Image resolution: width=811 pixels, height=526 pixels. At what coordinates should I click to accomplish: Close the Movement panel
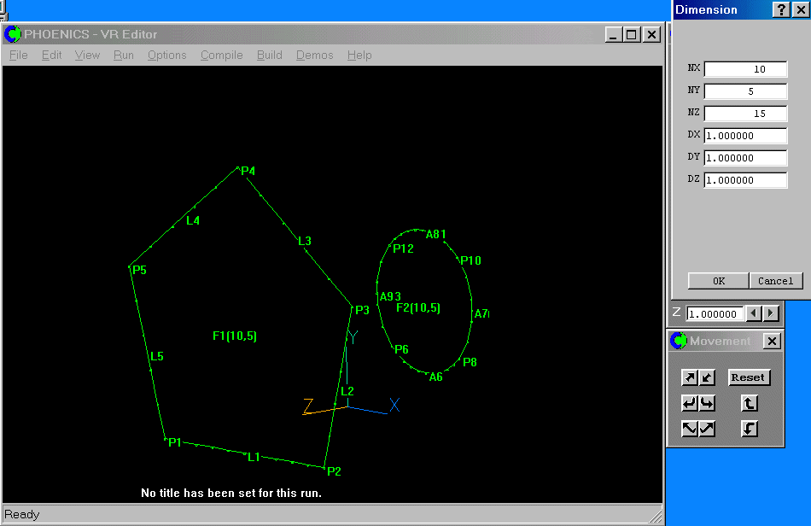[x=771, y=341]
